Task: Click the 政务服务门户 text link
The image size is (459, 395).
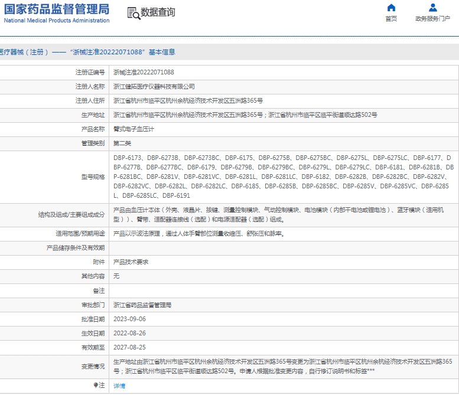Action: coord(432,19)
